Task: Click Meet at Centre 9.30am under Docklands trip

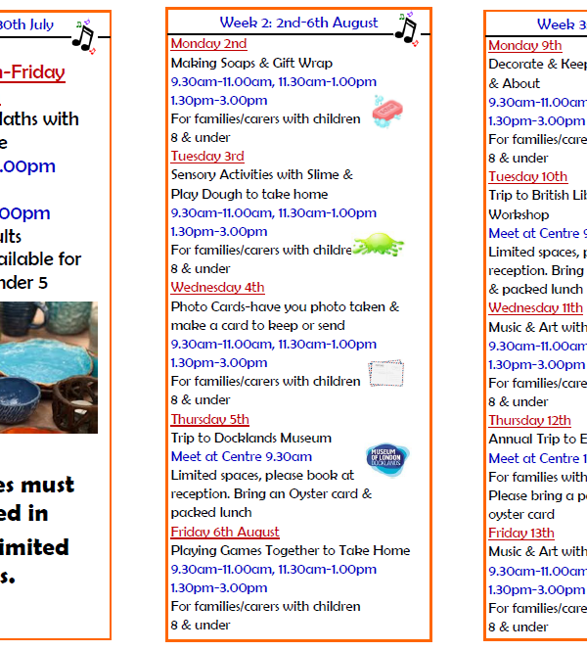Action: coord(242,457)
